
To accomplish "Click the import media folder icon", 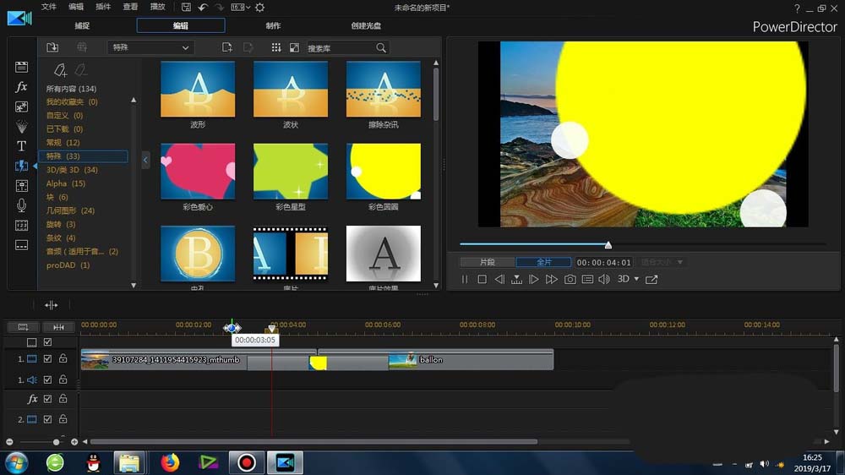I will [x=52, y=48].
